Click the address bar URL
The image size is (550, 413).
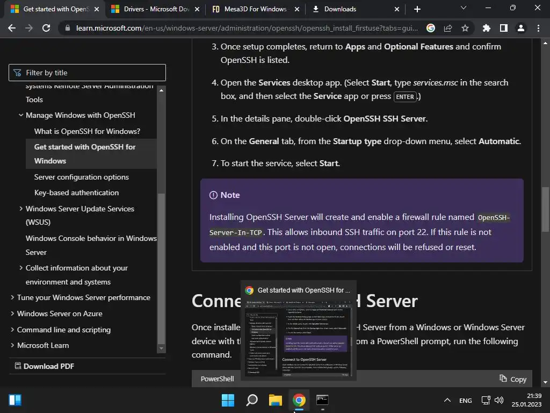[x=247, y=28]
